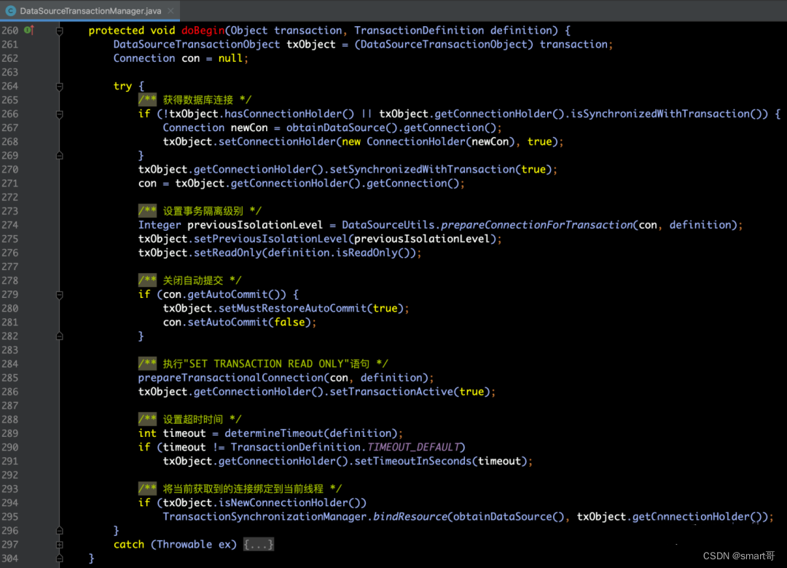787x568 pixels.
Task: Click prepareConnectionForTransaction method call
Action: click(x=536, y=225)
